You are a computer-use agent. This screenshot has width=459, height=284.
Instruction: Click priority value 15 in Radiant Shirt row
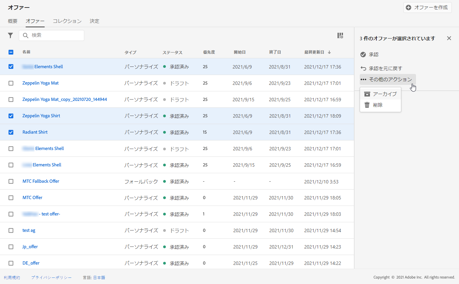(x=205, y=132)
